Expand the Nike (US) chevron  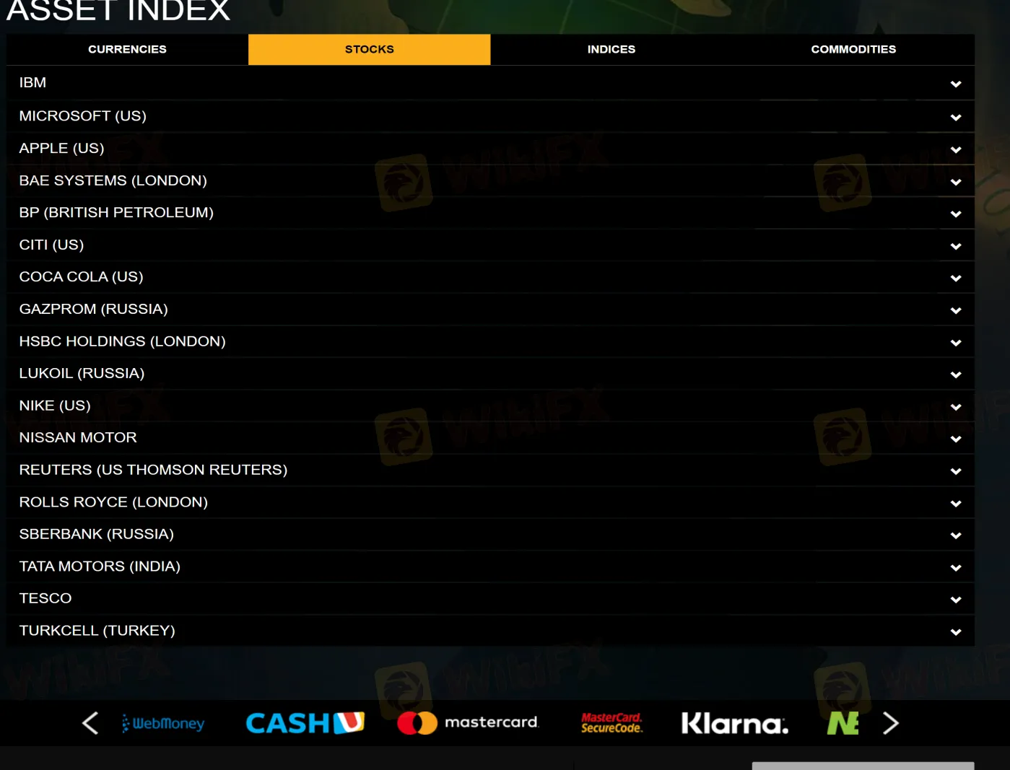click(x=956, y=407)
